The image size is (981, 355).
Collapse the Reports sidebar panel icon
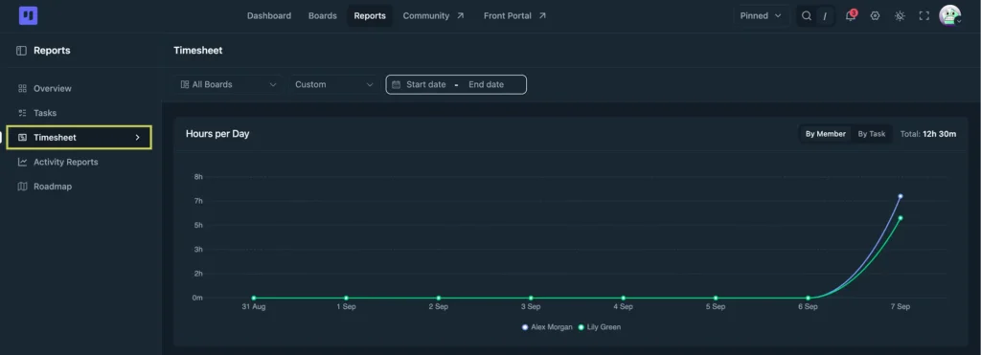(x=21, y=51)
